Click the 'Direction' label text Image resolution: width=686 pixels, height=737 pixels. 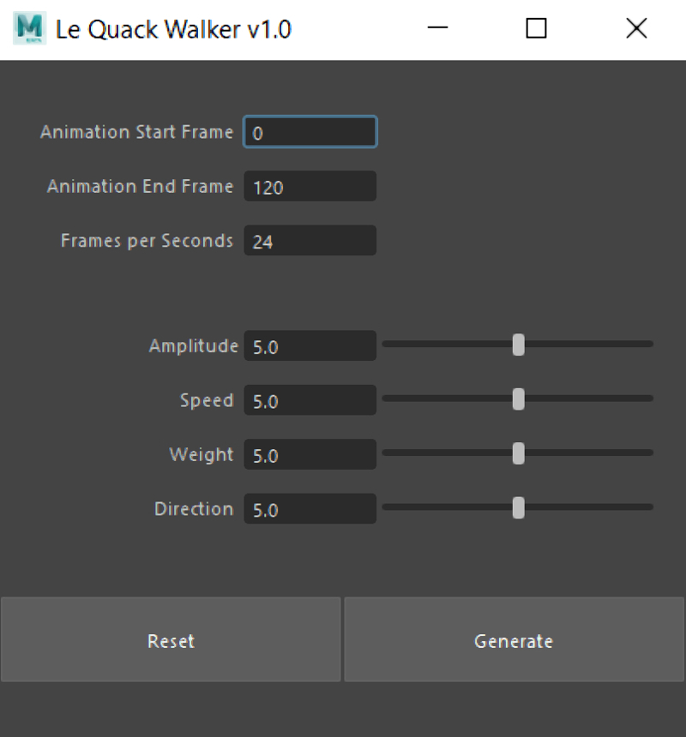[x=194, y=509]
